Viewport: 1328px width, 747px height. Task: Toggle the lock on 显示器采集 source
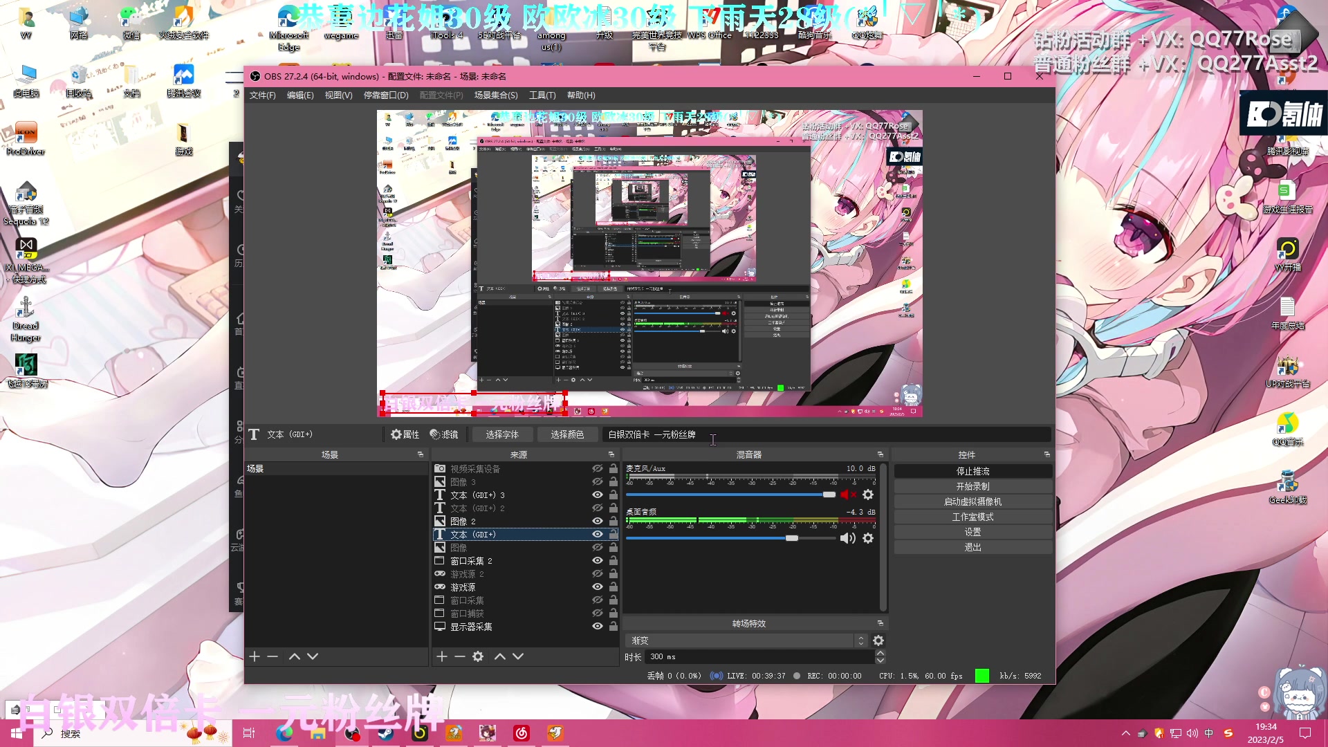[613, 626]
